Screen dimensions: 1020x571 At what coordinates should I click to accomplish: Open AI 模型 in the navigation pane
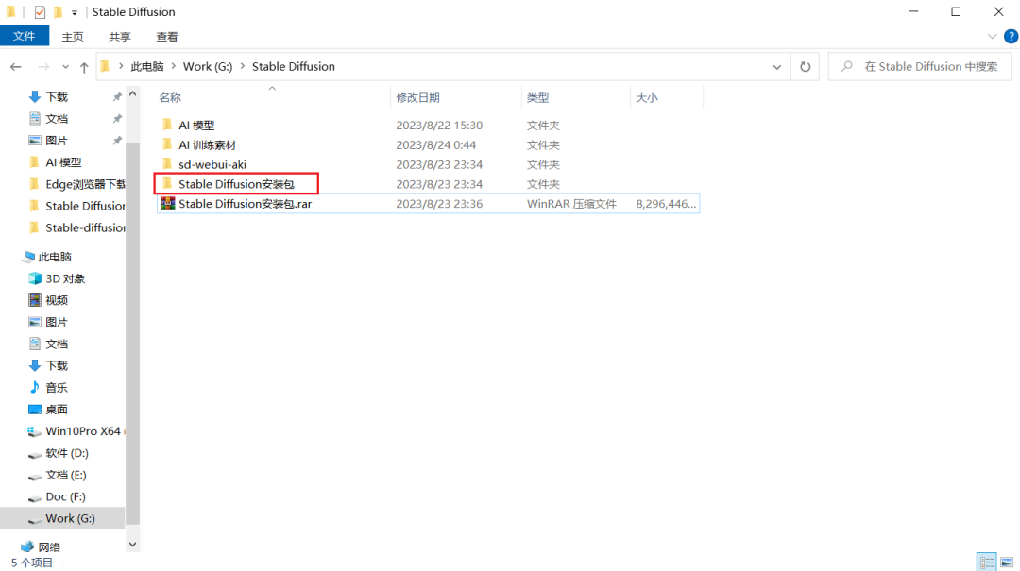pyautogui.click(x=63, y=162)
